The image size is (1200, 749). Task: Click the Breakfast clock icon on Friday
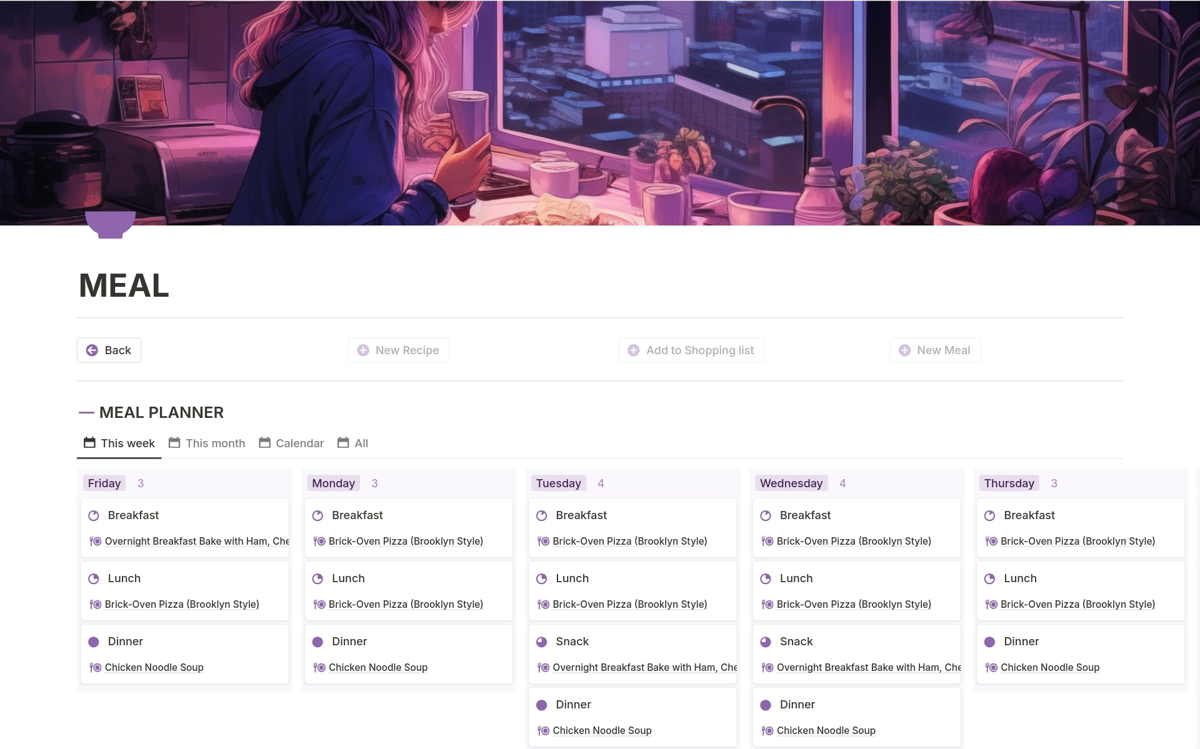[94, 515]
